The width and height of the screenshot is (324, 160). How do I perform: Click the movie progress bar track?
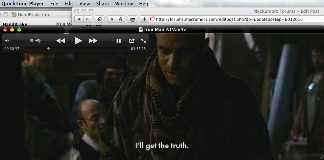pyautogui.click(x=75, y=49)
